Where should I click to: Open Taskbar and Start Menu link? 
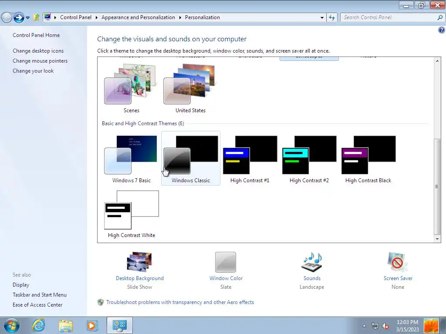click(x=40, y=295)
